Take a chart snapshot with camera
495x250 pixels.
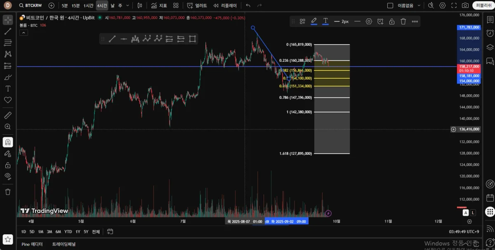[x=465, y=5]
